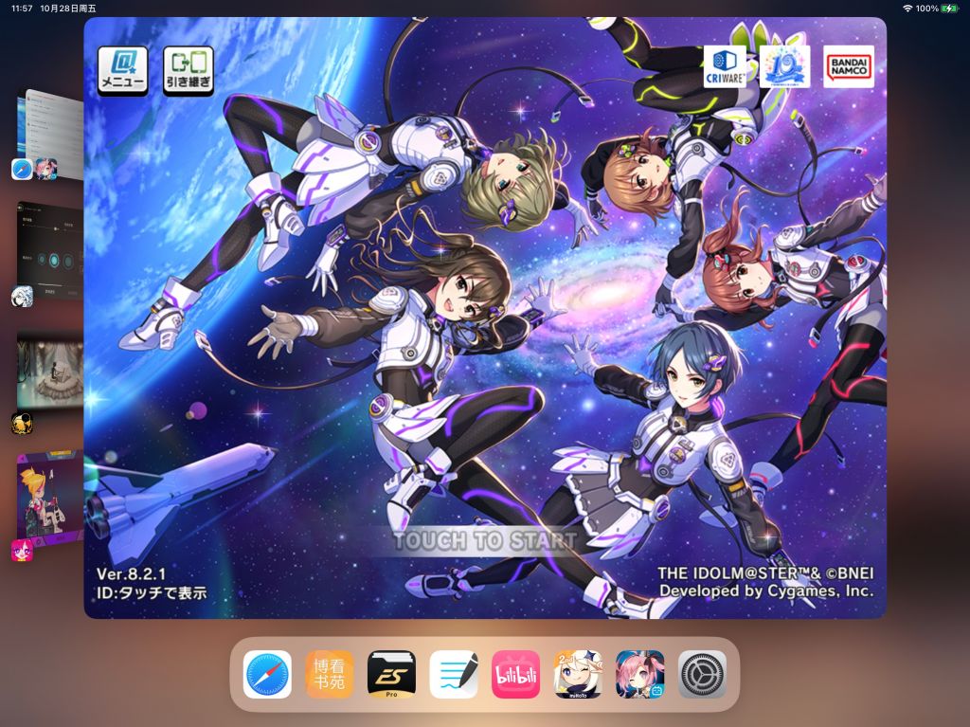This screenshot has width=970, height=727.
Task: Tap the battery charging indicator
Action: coord(949,8)
